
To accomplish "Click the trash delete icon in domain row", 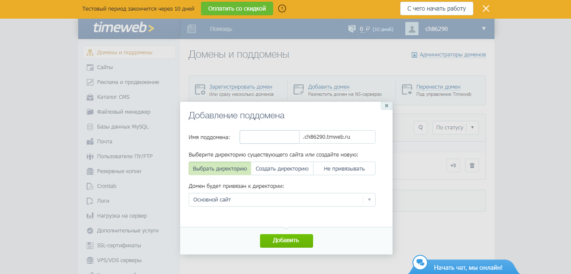I will click(472, 165).
